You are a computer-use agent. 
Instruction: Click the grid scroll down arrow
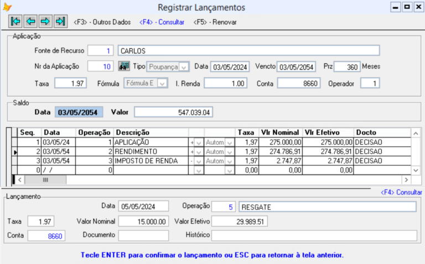[x=416, y=171]
